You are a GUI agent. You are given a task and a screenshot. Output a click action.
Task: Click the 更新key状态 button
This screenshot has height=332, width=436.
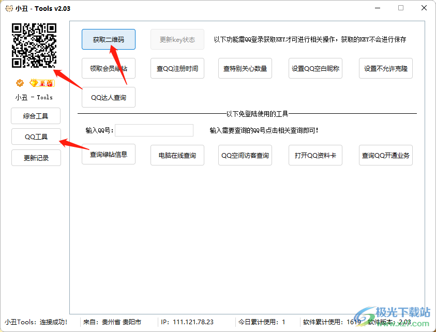(x=177, y=39)
